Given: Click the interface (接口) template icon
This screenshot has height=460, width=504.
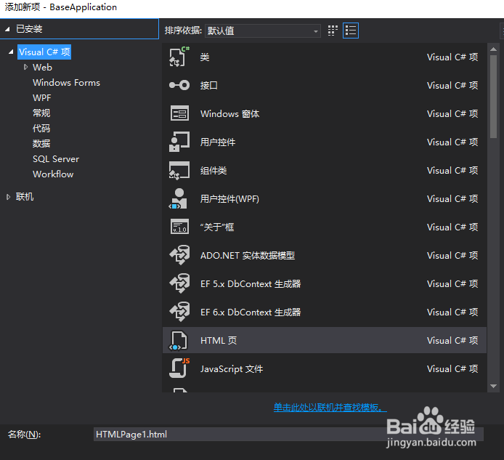Looking at the screenshot, I should pyautogui.click(x=179, y=85).
